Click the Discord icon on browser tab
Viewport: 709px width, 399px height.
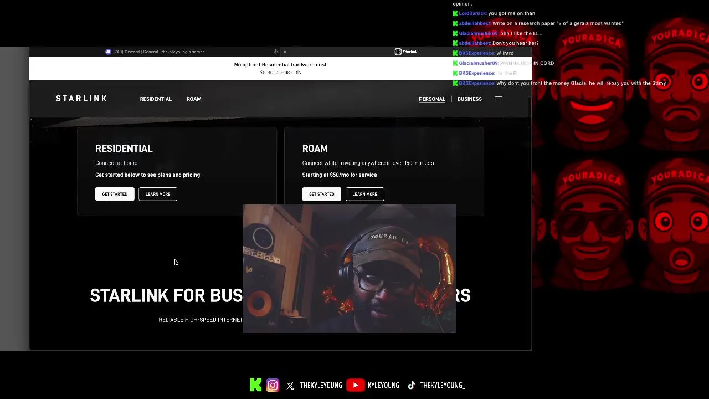[x=108, y=52]
